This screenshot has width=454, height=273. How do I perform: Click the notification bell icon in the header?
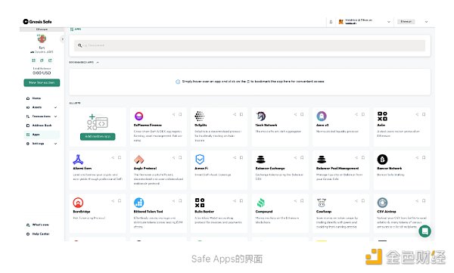[331, 22]
